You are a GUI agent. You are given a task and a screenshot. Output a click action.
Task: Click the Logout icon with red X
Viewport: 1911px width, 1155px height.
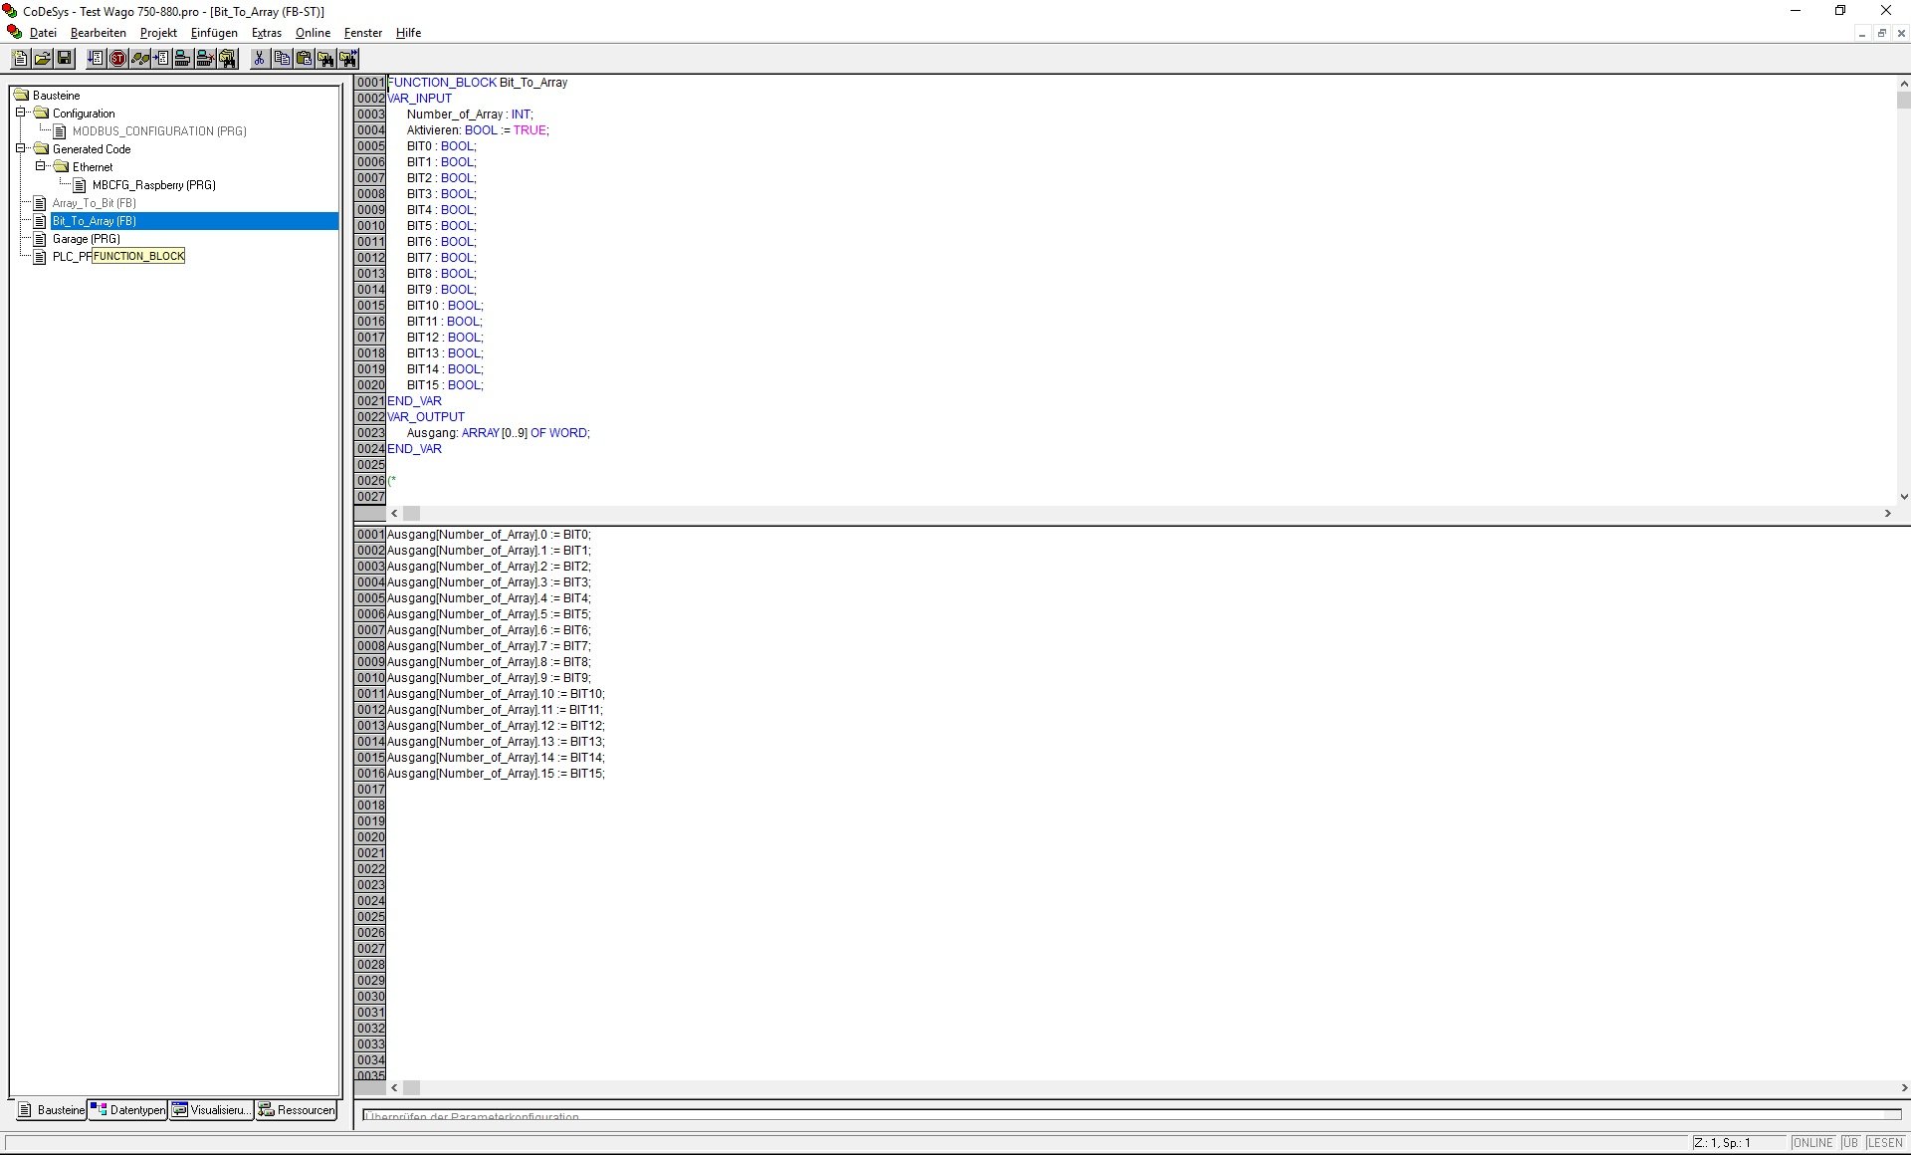(x=205, y=59)
